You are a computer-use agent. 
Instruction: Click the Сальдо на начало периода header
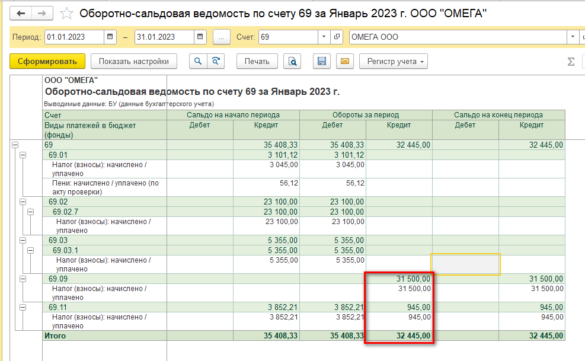[x=233, y=115]
